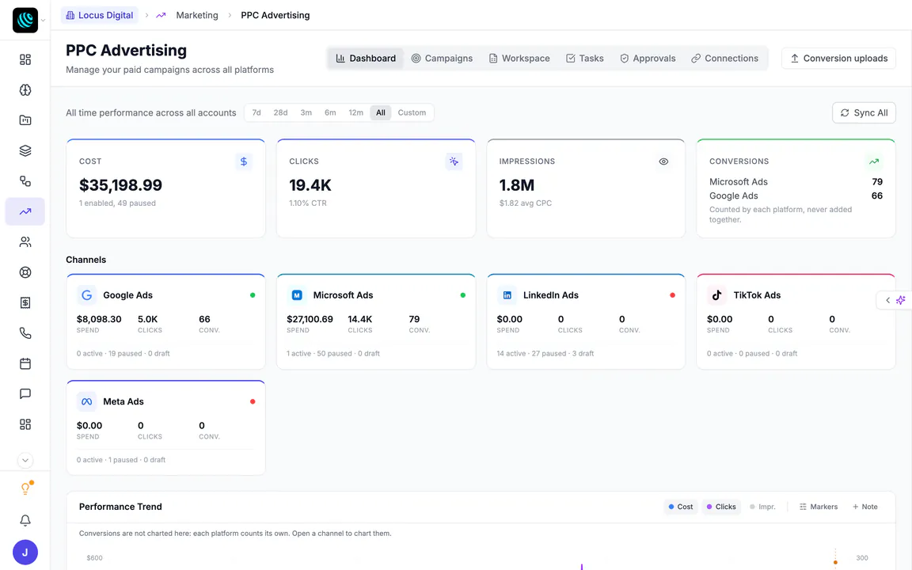Open the calendar icon in the sidebar
Image resolution: width=912 pixels, height=570 pixels.
click(25, 363)
